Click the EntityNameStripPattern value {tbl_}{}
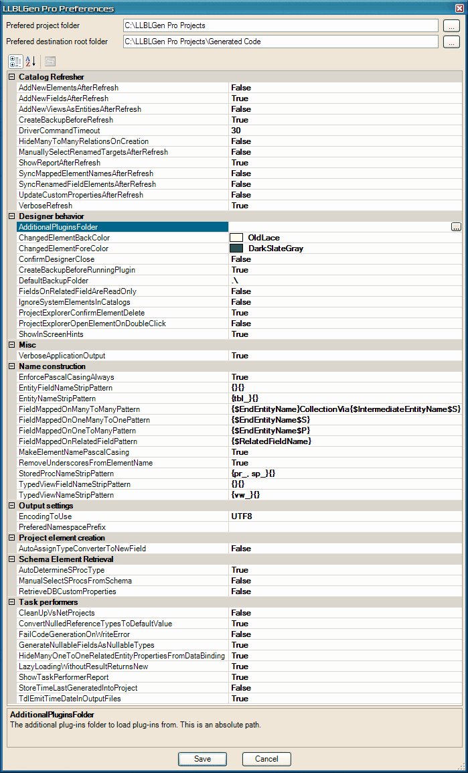 (x=245, y=399)
